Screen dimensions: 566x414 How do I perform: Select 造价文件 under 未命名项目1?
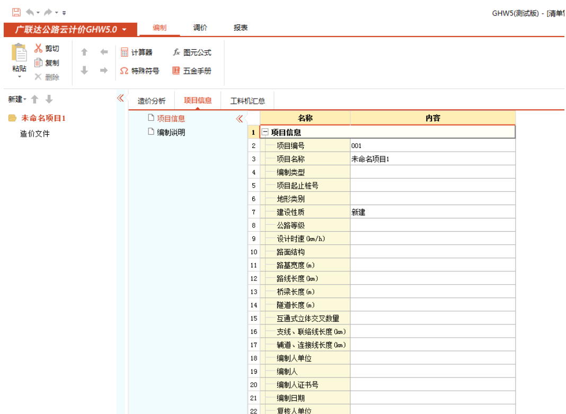35,134
